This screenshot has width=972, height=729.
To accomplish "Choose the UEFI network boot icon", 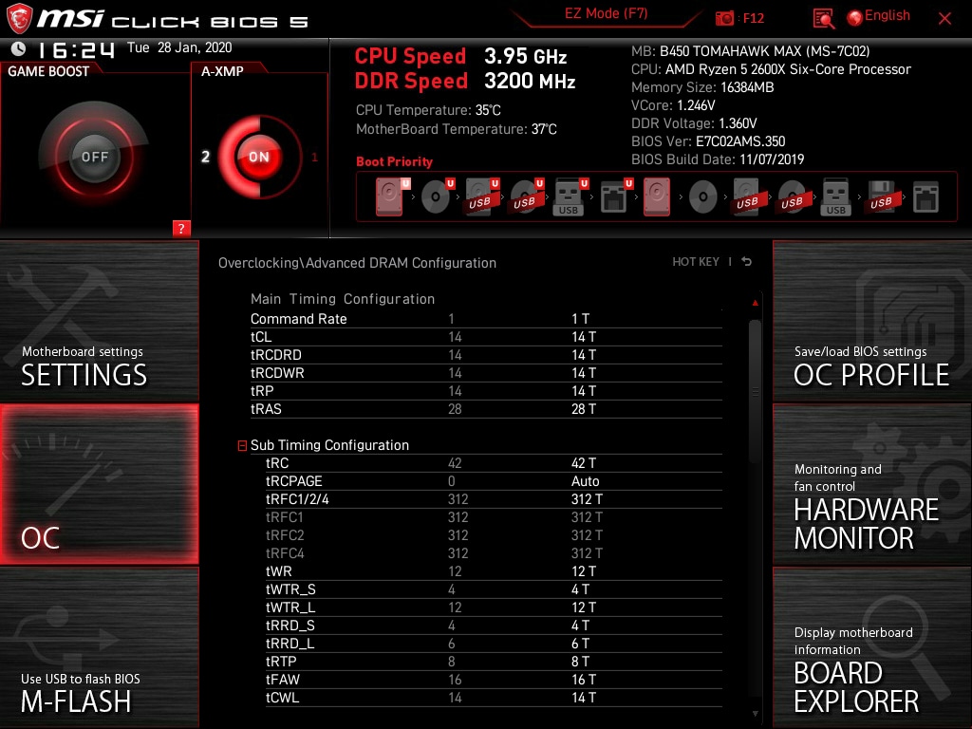I will tap(615, 197).
